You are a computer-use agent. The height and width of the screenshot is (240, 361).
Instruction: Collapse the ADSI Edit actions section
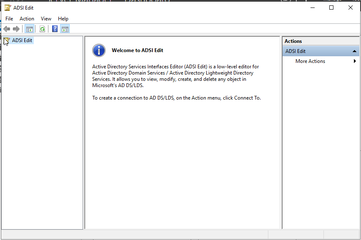[x=355, y=51]
